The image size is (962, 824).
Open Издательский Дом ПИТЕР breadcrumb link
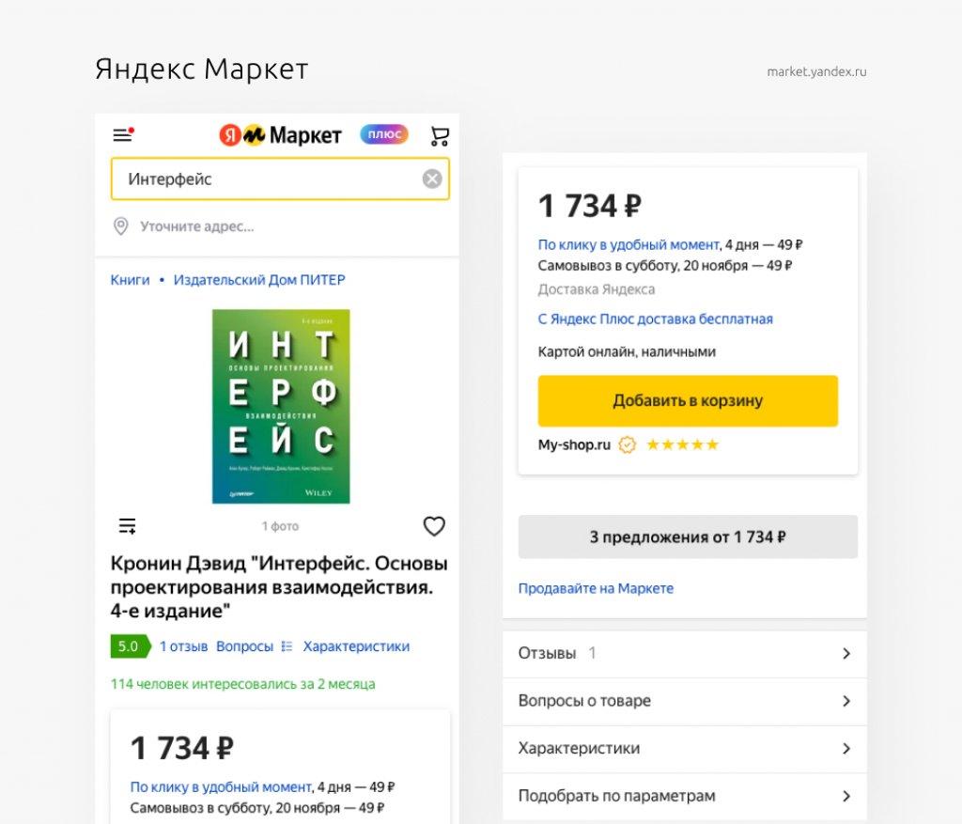coord(259,280)
